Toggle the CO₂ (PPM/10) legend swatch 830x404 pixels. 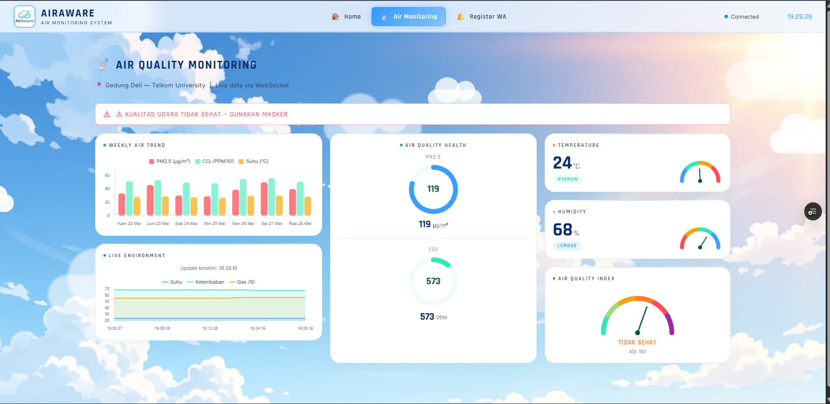coord(198,161)
